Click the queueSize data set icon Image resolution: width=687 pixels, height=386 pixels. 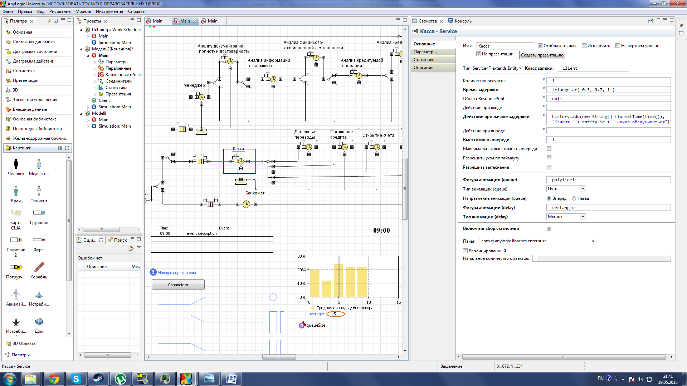point(302,325)
